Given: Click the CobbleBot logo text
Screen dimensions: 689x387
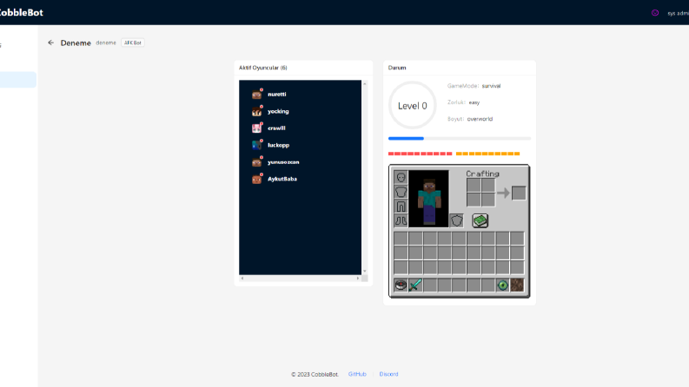Looking at the screenshot, I should point(21,13).
